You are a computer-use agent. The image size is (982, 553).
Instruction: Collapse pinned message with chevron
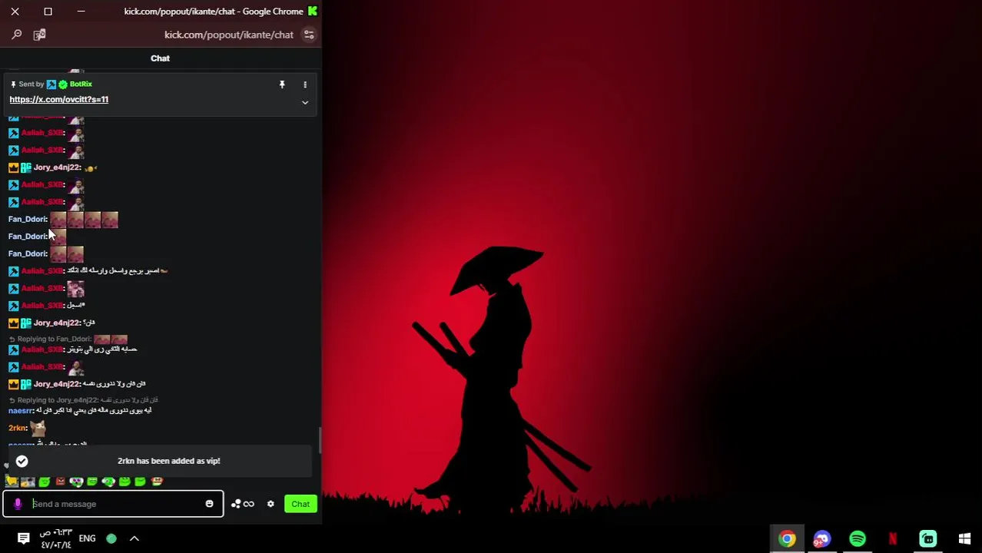coord(305,102)
